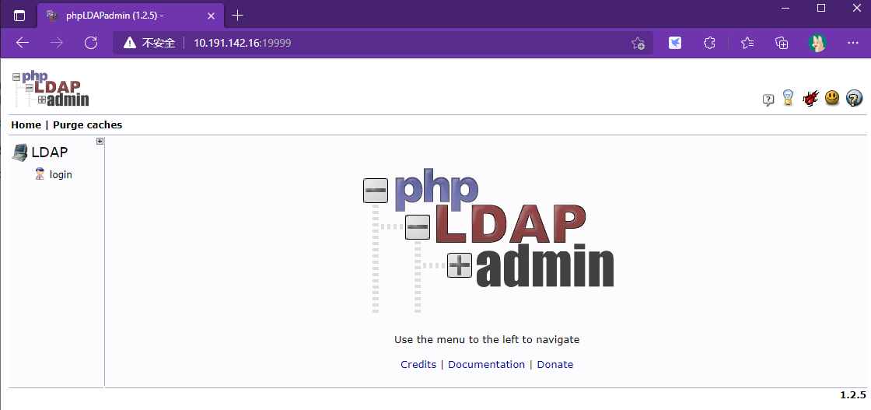871x410 pixels.
Task: Open the forum speech-bubble icon
Action: tap(768, 100)
